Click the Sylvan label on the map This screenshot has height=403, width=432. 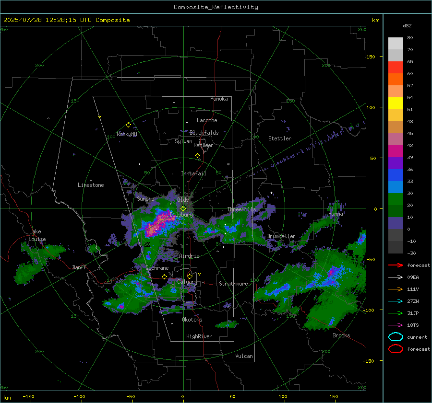tap(183, 141)
